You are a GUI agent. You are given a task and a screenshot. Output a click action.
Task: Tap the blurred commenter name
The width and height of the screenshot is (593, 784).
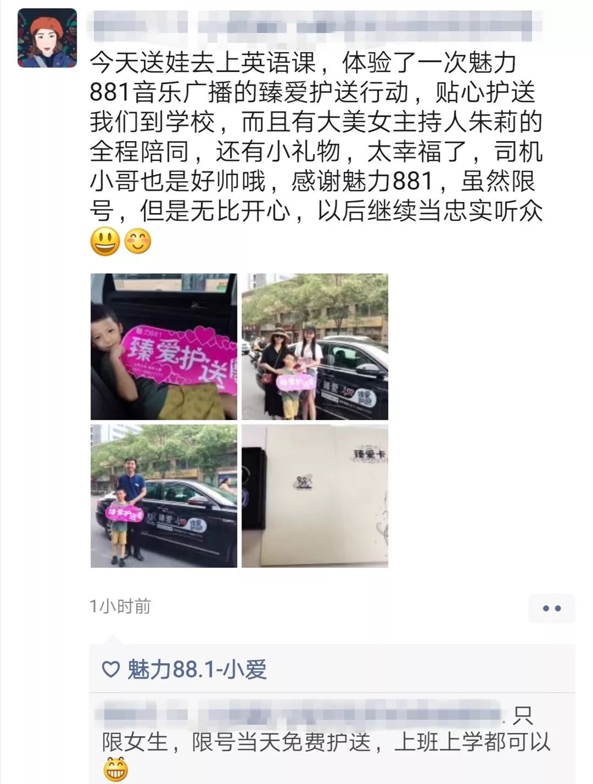[x=301, y=714]
